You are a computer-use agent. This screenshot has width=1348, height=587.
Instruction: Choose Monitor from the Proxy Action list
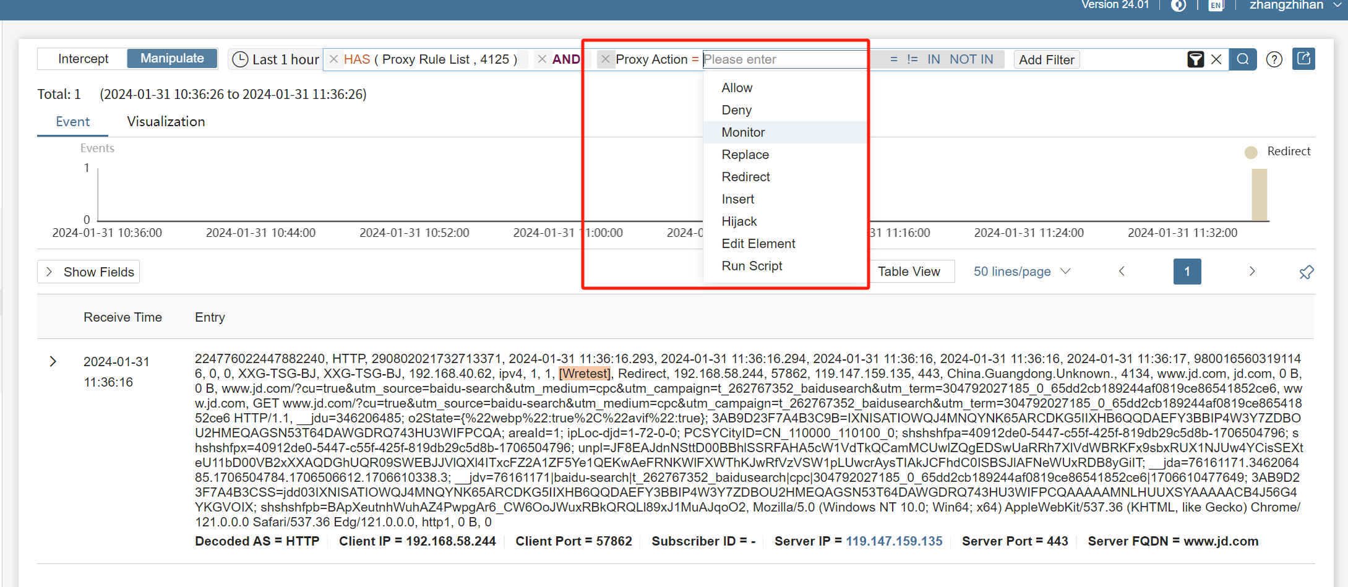743,132
